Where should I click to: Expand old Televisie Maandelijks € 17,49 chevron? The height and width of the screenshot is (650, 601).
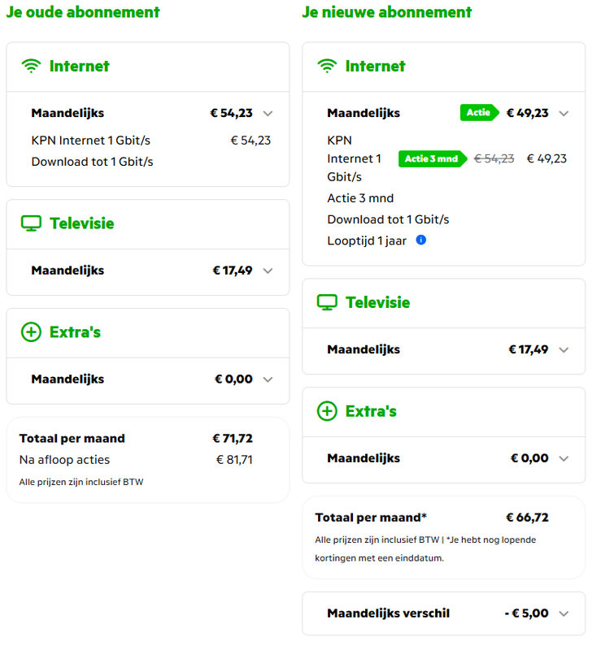point(268,271)
